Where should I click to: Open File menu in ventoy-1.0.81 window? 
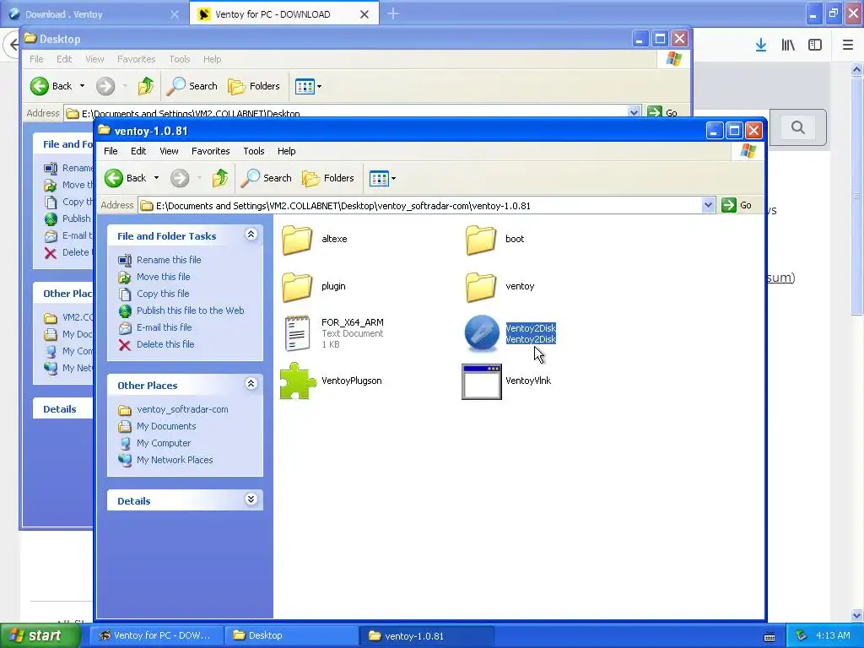point(111,151)
